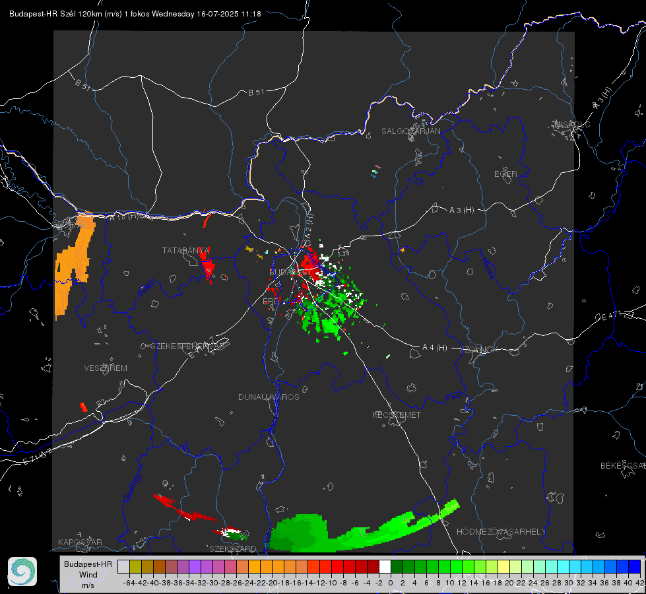Click the -64 value on the legend scale
The width and height of the screenshot is (646, 594).
click(129, 583)
